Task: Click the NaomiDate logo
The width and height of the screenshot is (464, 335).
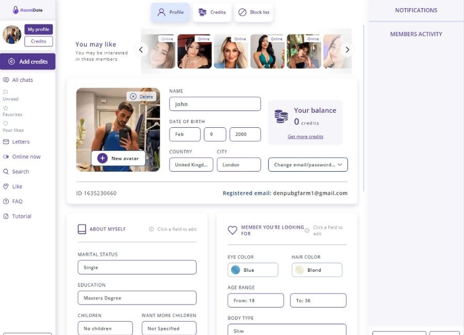Action: coord(27,10)
